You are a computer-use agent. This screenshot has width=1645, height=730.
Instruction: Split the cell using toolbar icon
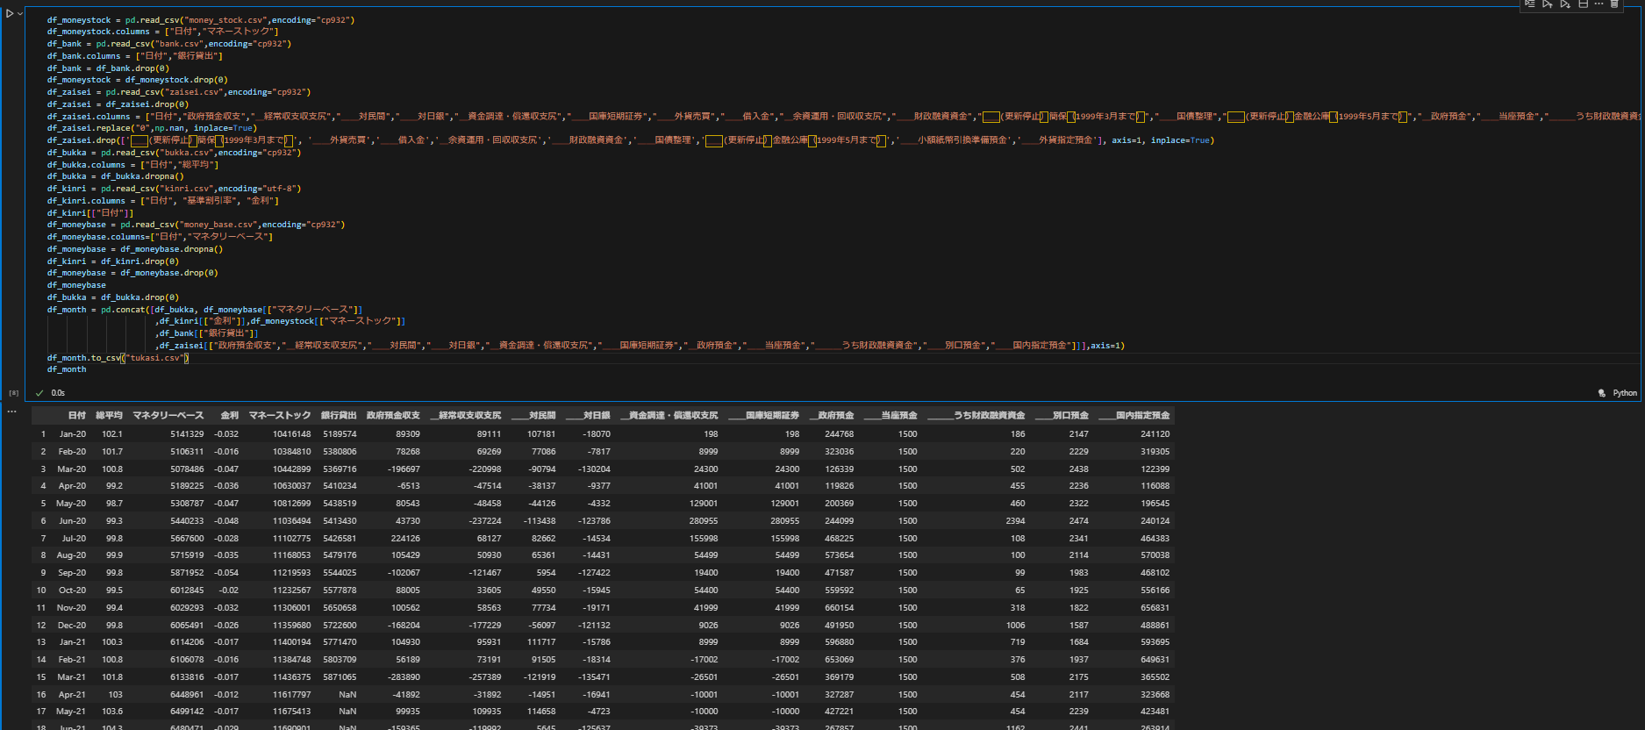point(1583,4)
